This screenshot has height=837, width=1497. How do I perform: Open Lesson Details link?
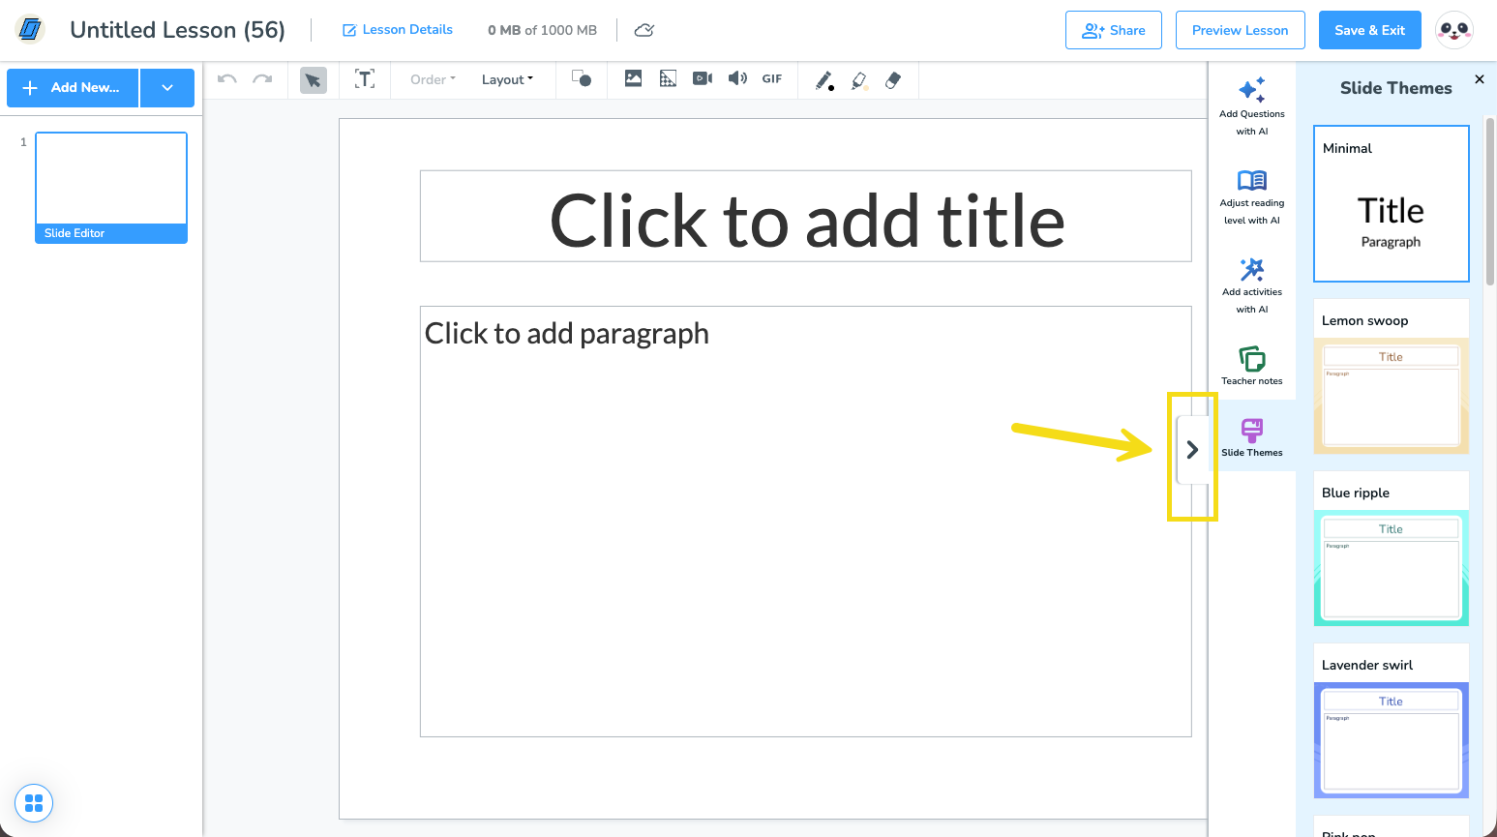point(398,30)
